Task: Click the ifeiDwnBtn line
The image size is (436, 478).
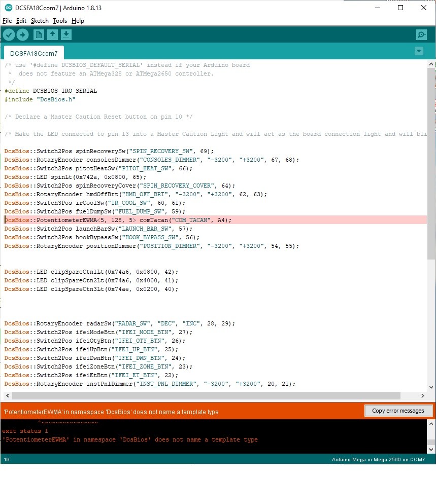Action: tap(94, 358)
